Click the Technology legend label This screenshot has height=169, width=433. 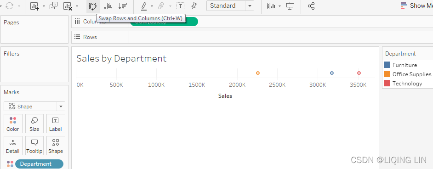coord(407,84)
